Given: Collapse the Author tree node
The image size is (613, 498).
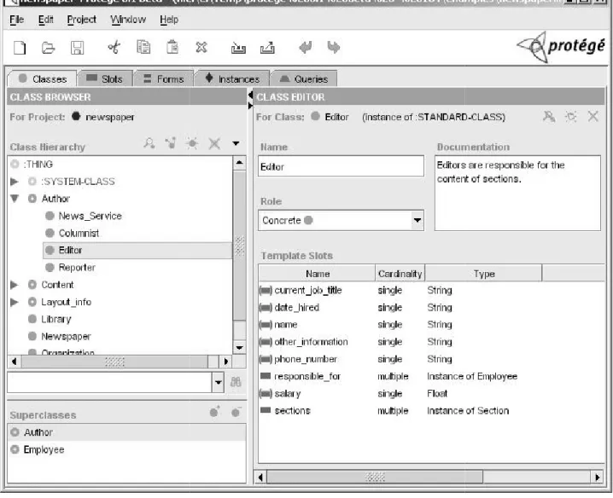Looking at the screenshot, I should [x=15, y=199].
